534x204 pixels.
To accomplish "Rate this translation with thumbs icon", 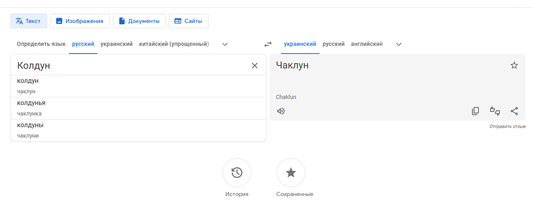I will (x=495, y=111).
